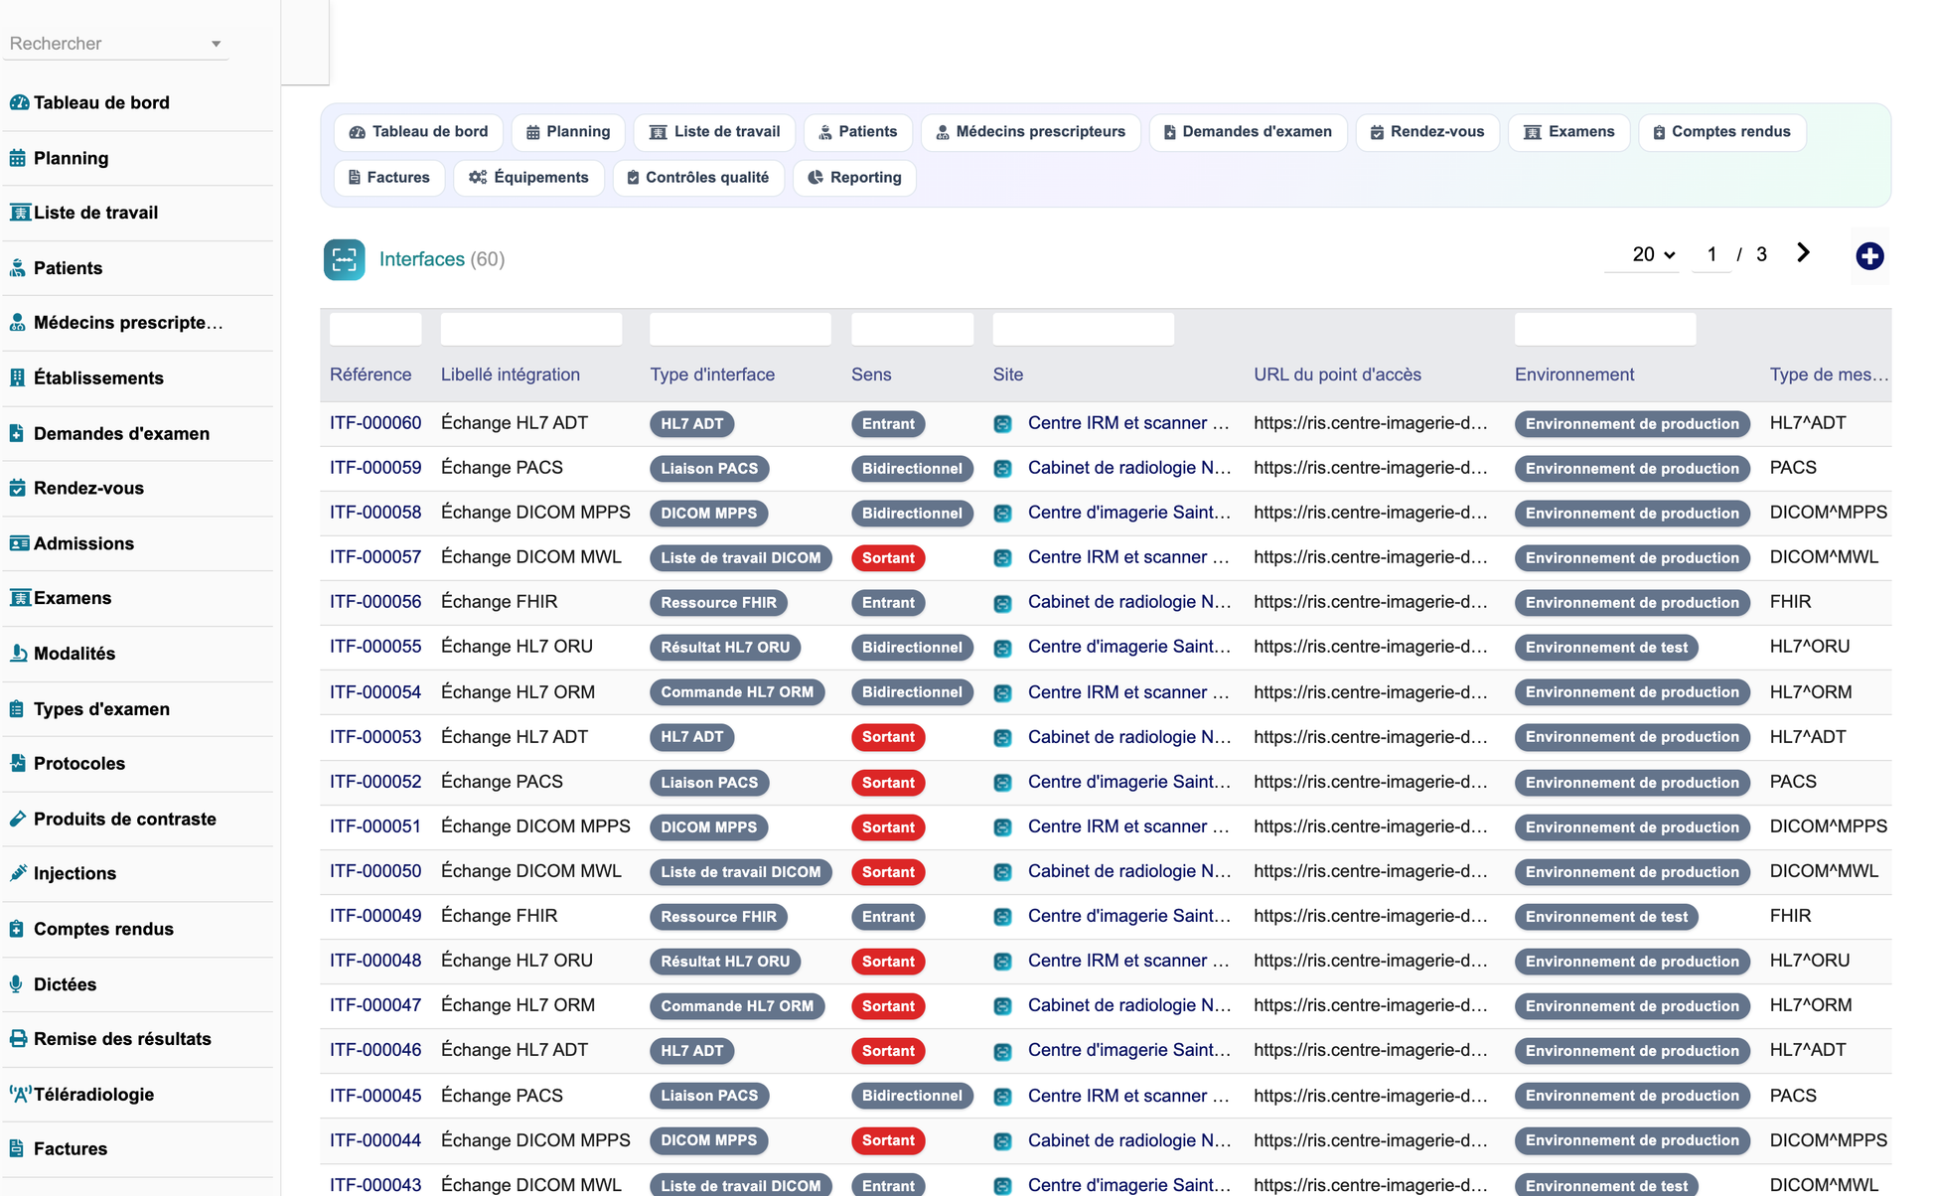The width and height of the screenshot is (1933, 1196).
Task: Open interface ITF-000044 reference link
Action: pos(375,1140)
